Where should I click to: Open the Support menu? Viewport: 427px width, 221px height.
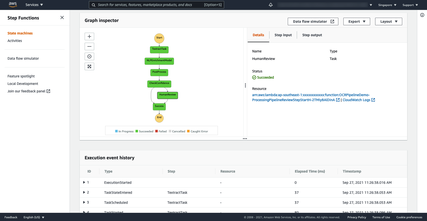pyautogui.click(x=410, y=5)
